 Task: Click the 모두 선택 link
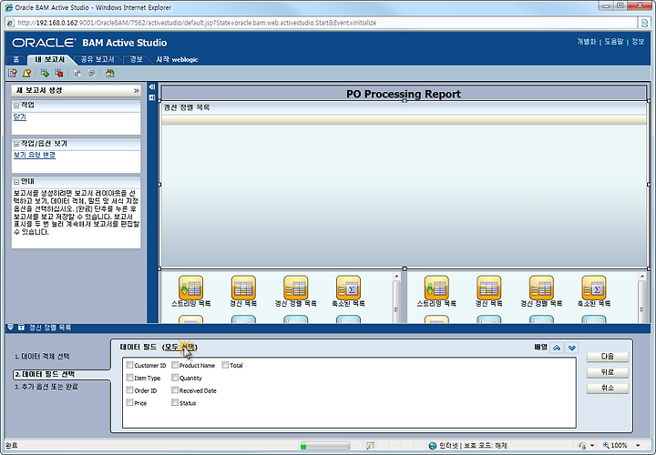(179, 348)
